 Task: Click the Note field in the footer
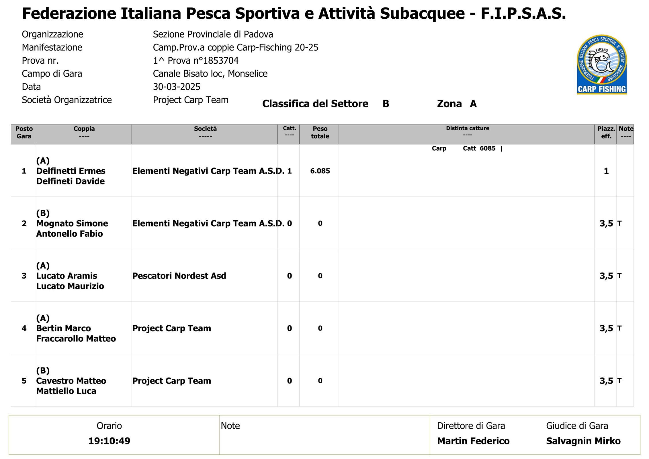coord(324,435)
